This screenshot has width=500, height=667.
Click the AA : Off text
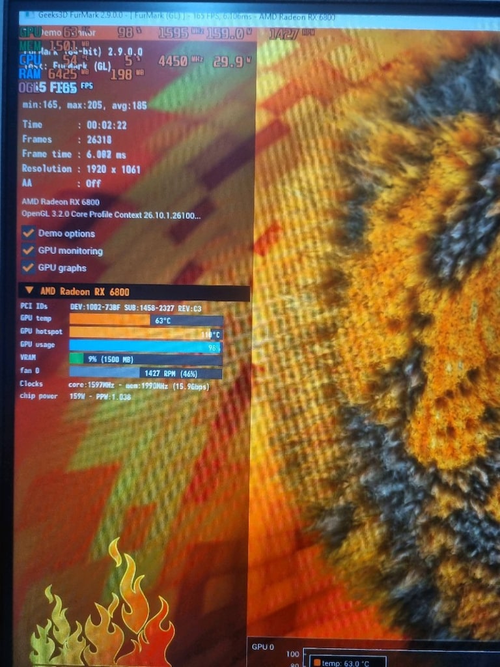tap(62, 183)
